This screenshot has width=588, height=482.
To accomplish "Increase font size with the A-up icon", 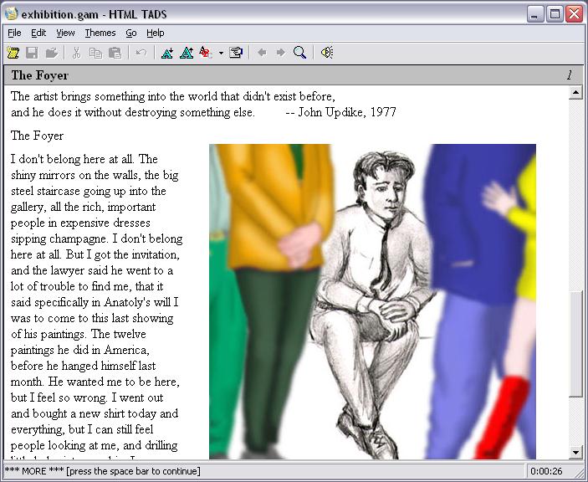I will click(x=187, y=53).
